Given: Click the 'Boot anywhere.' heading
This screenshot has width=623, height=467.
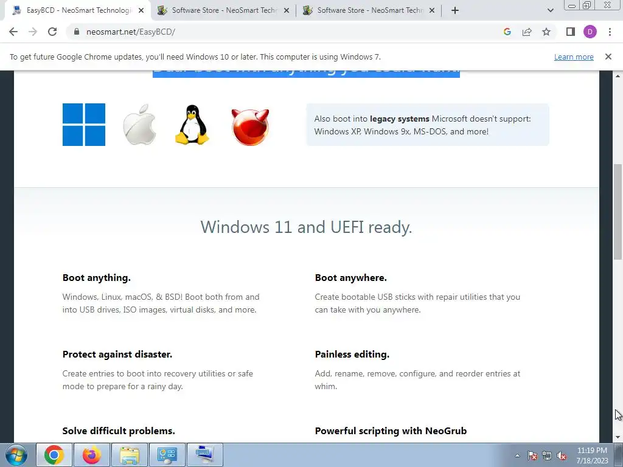Looking at the screenshot, I should pos(351,277).
